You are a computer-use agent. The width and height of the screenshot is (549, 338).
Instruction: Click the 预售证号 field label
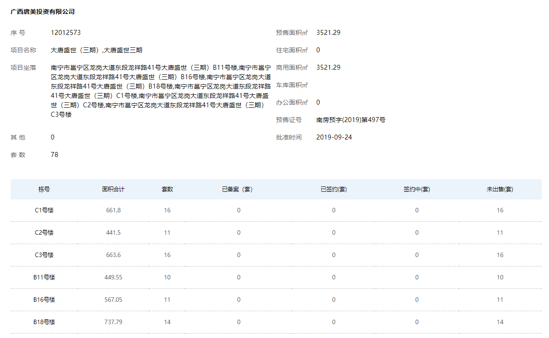(289, 120)
